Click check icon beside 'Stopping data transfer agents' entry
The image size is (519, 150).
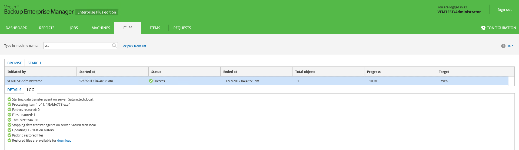pos(9,125)
